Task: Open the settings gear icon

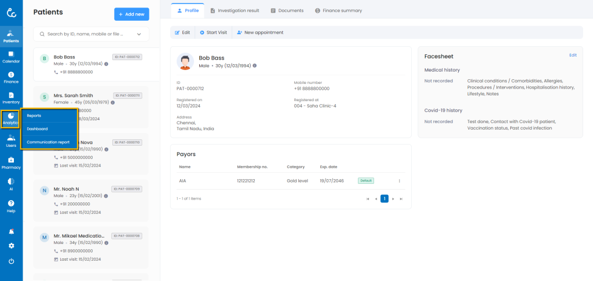Action: click(11, 246)
